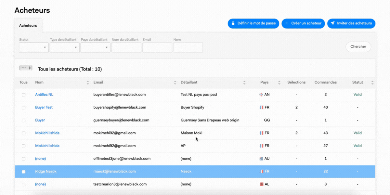Open the (none) link for testcrearion3

pos(40,184)
